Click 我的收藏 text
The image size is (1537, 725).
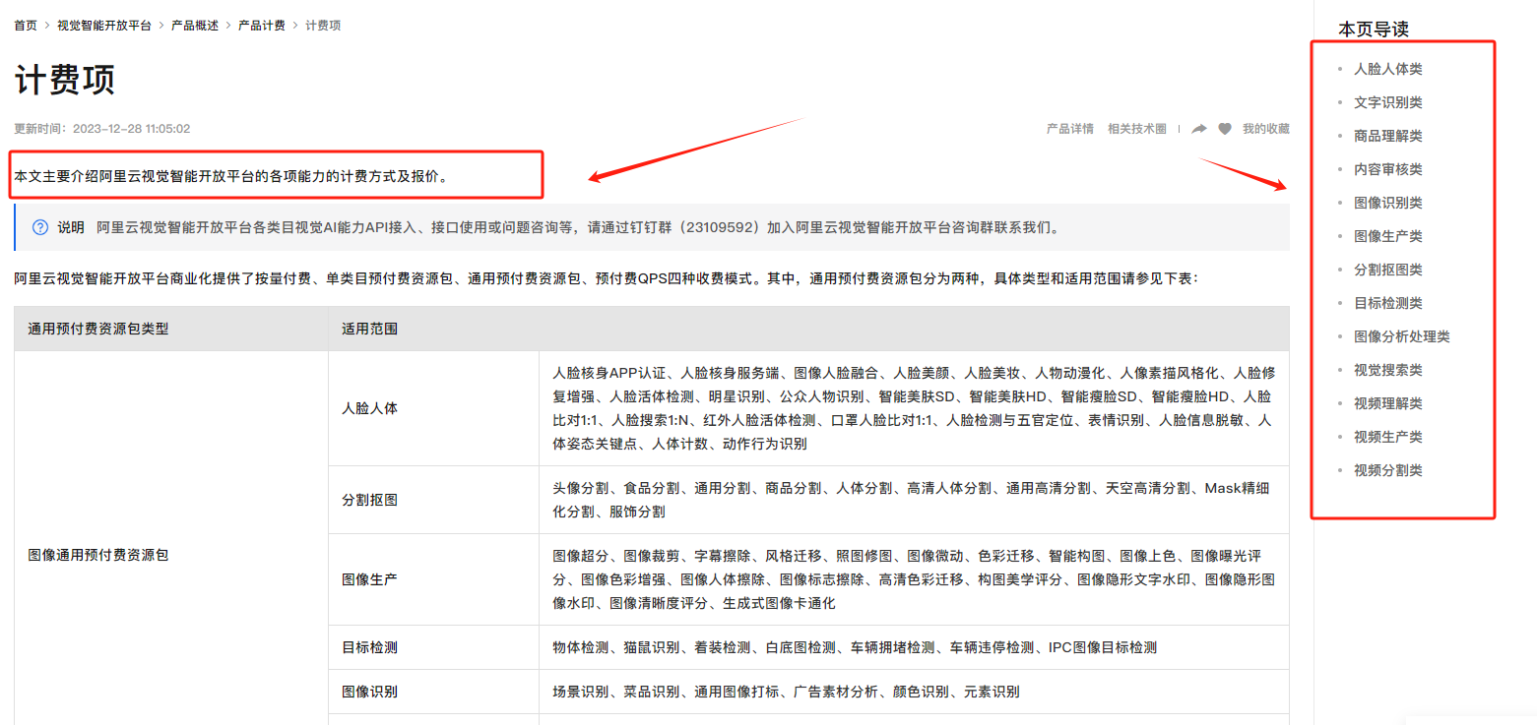click(x=1266, y=129)
